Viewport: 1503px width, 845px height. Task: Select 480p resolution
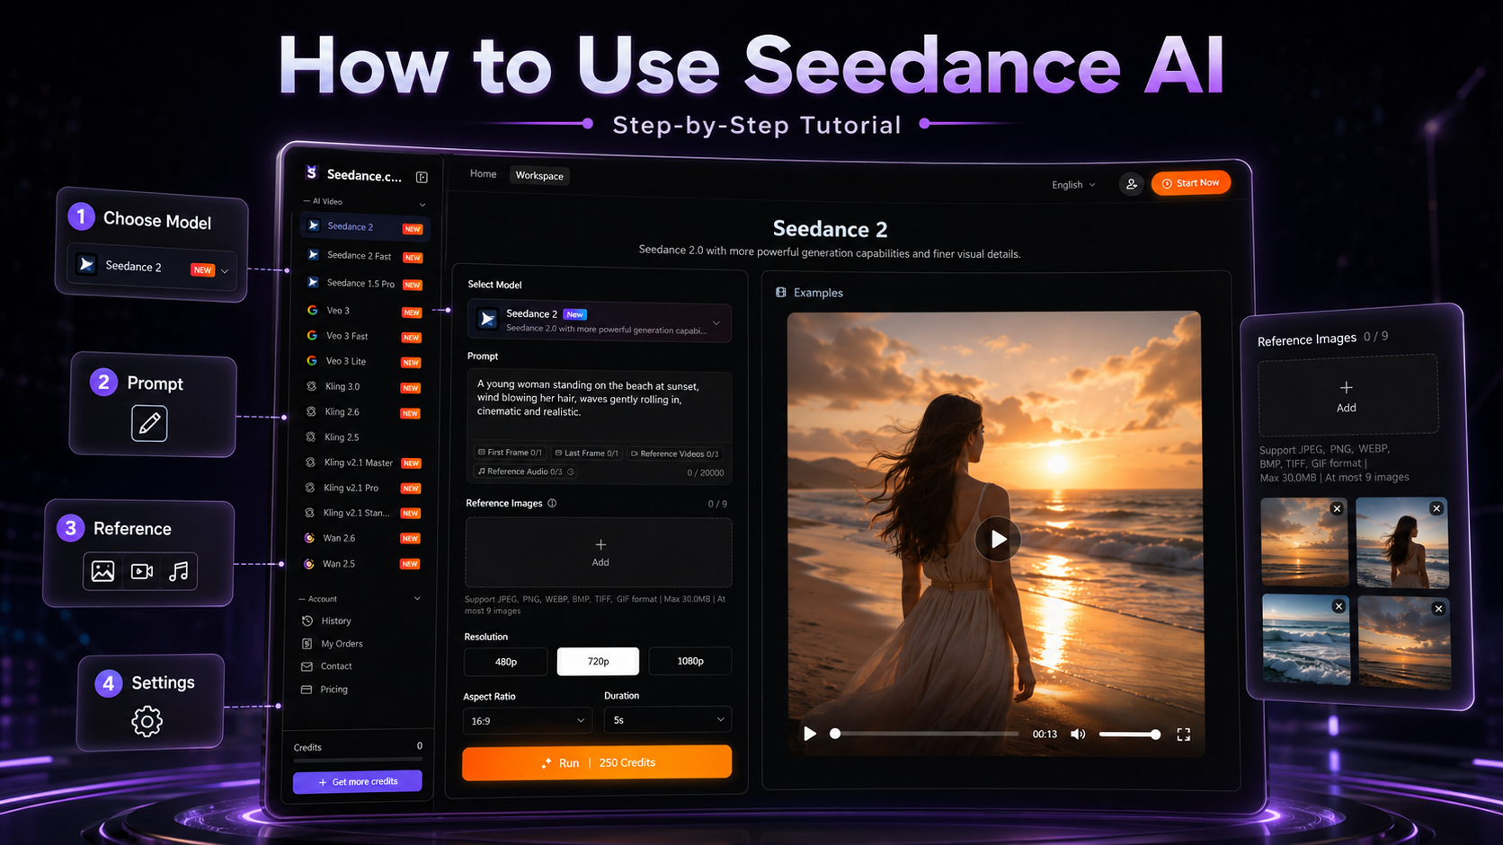[x=506, y=662]
